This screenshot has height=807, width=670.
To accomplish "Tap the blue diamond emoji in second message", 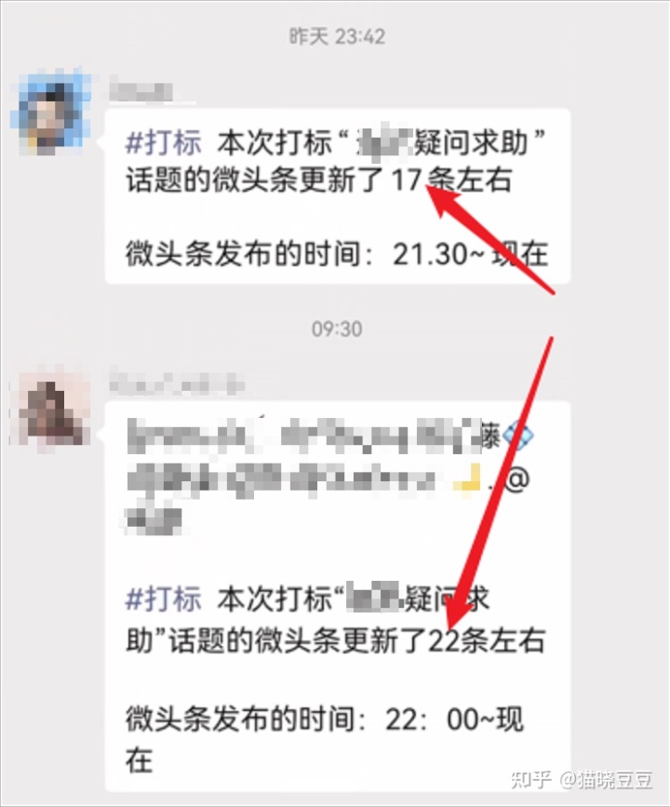I will 516,436.
